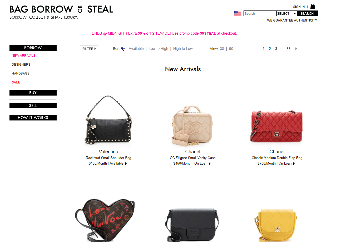Viewport: 352px width, 242px height.
Task: Click arrow beside CC Filigree On Loan
Action: pyautogui.click(x=210, y=164)
